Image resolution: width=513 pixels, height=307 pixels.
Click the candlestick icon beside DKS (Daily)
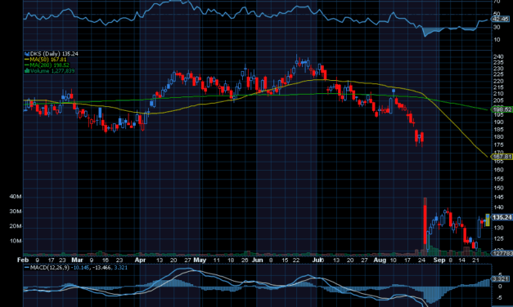27,54
